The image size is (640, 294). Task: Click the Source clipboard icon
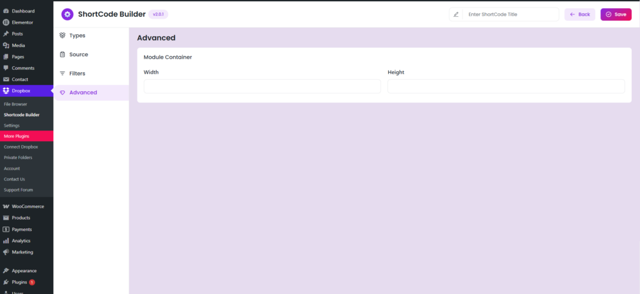(x=62, y=54)
